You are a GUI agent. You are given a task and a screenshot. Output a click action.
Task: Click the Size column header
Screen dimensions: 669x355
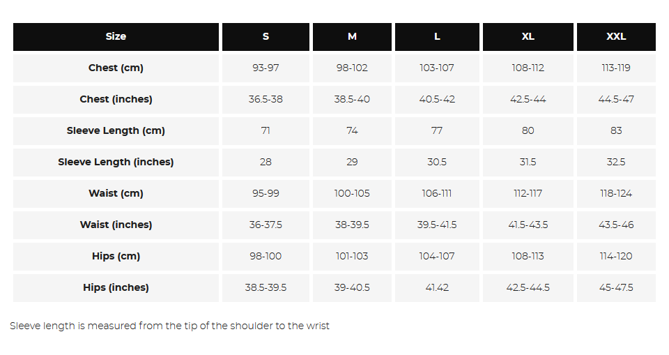(116, 37)
